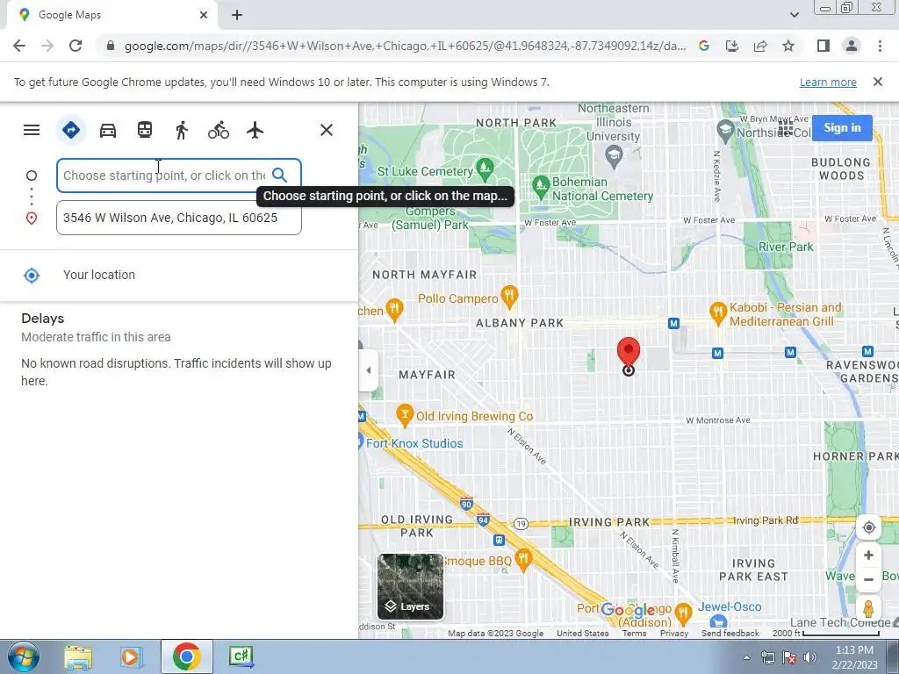Click the Jewel-Osco shopping marker
899x674 pixels.
point(718,622)
